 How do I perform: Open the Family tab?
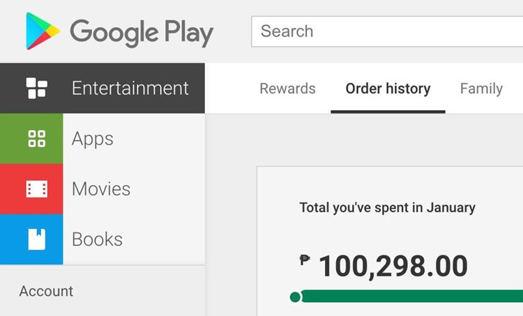(481, 88)
